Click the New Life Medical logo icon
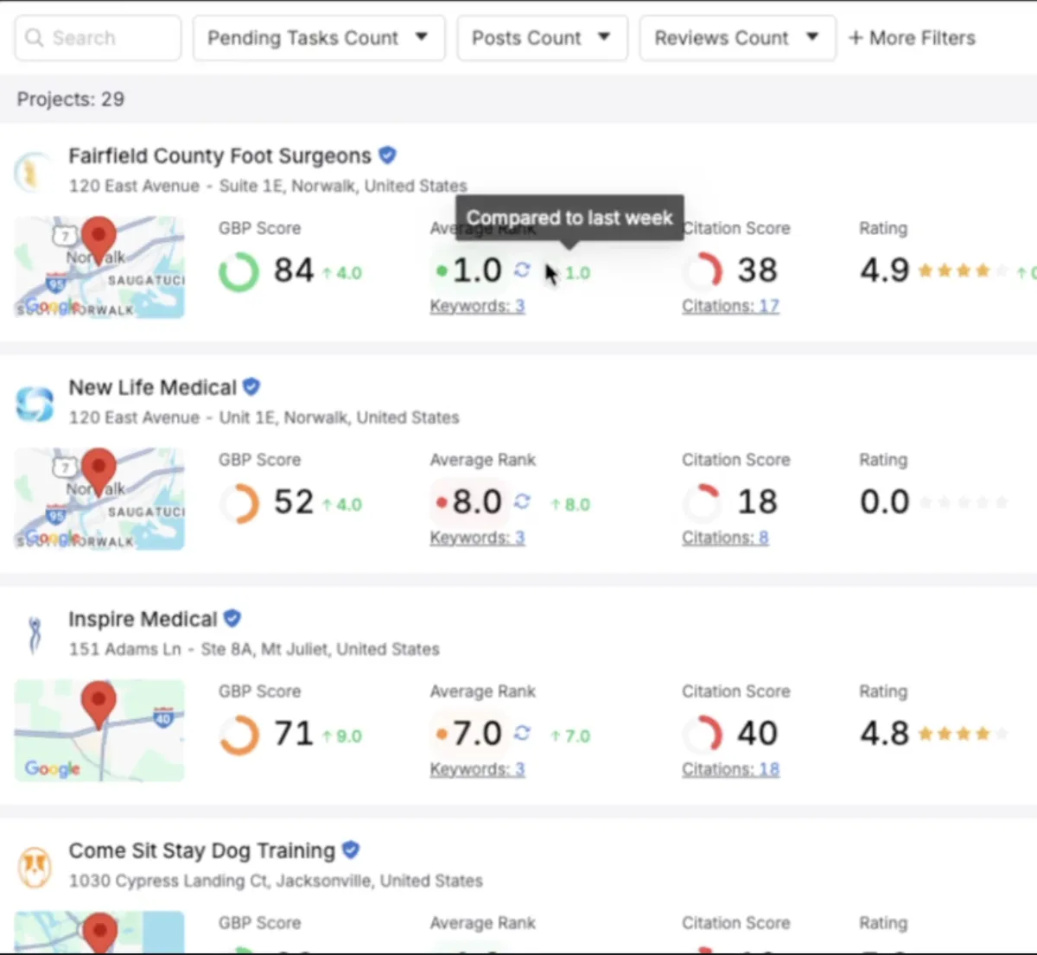Viewport: 1037px width, 955px height. coord(35,403)
